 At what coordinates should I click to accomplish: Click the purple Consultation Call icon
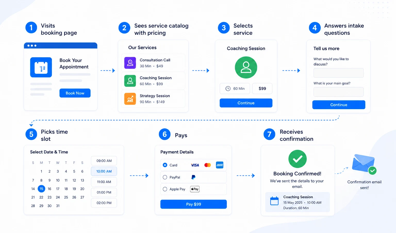[130, 63]
